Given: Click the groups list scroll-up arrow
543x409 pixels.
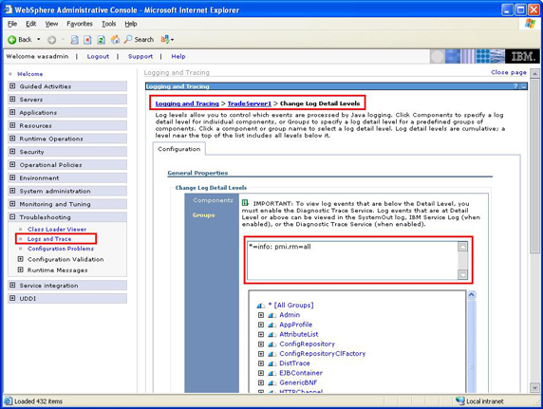Looking at the screenshot, I should click(x=471, y=295).
